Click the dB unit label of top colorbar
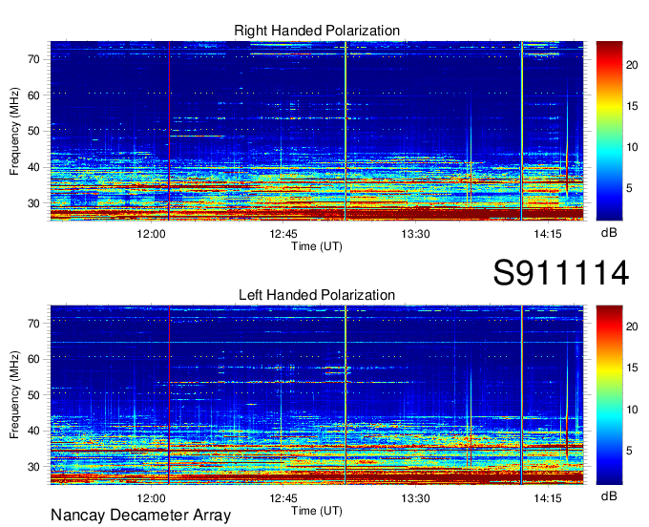The height and width of the screenshot is (527, 649). pyautogui.click(x=609, y=233)
